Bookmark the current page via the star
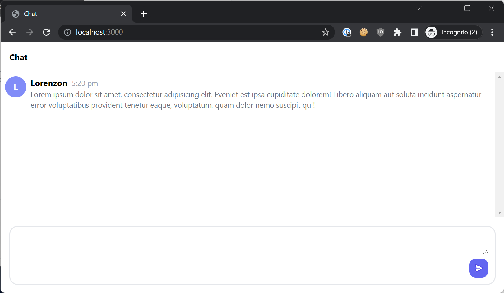 (325, 32)
